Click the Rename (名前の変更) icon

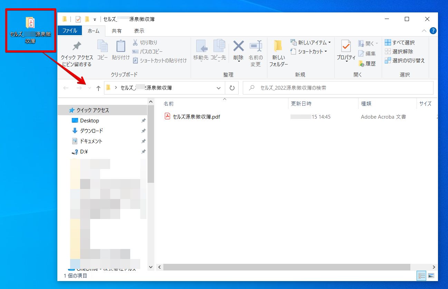[x=256, y=47]
